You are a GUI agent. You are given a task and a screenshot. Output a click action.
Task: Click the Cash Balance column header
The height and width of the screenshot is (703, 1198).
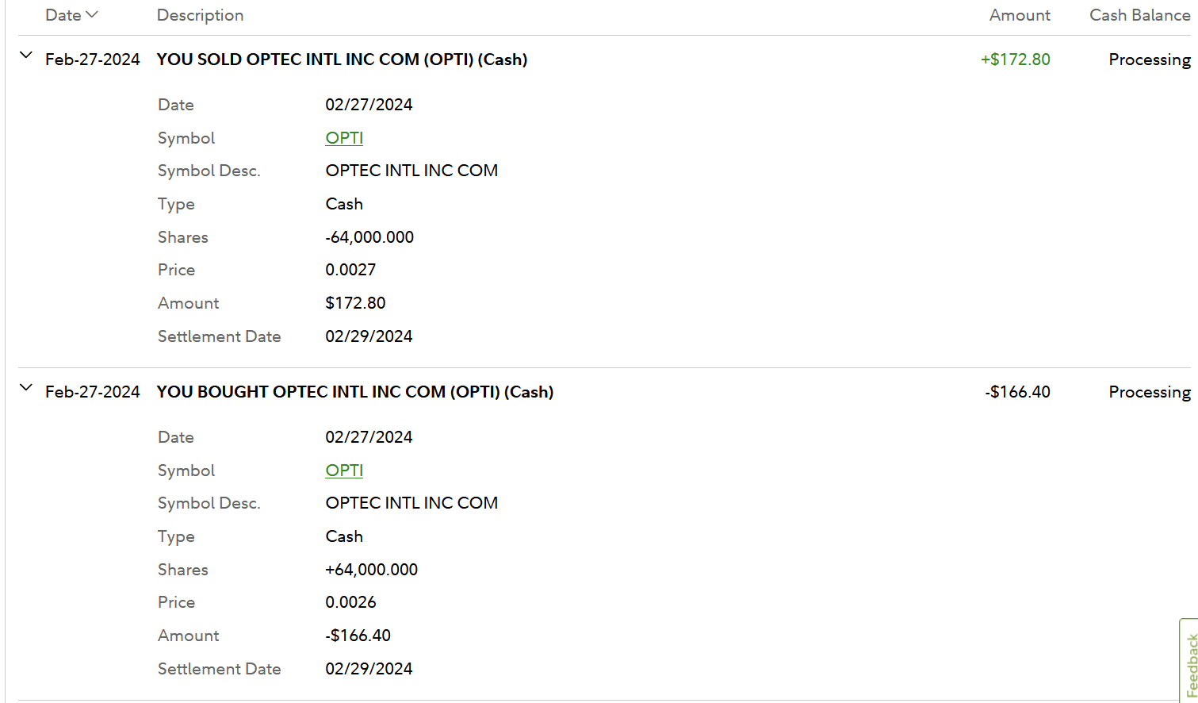point(1139,15)
